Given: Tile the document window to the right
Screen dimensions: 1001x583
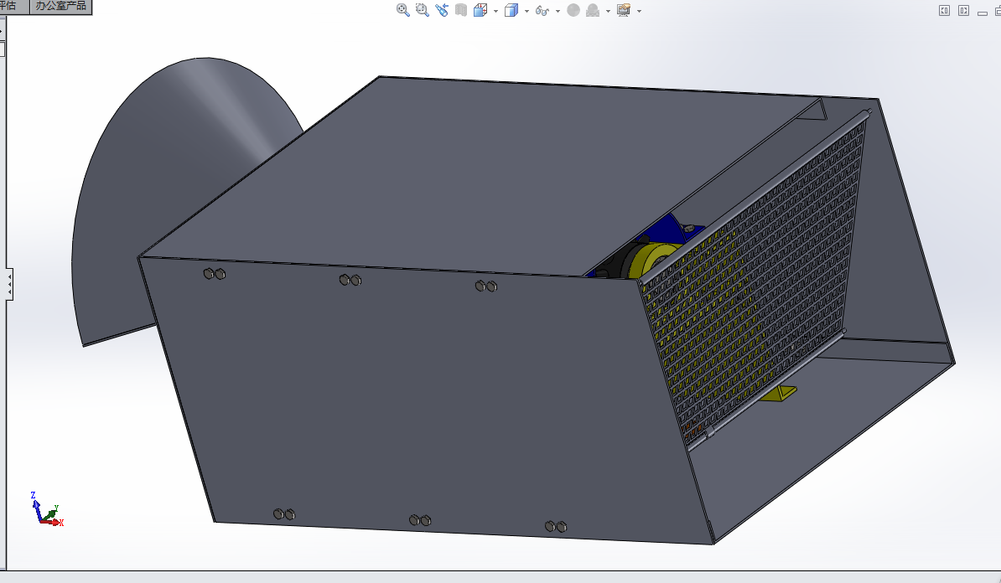Looking at the screenshot, I should (963, 10).
